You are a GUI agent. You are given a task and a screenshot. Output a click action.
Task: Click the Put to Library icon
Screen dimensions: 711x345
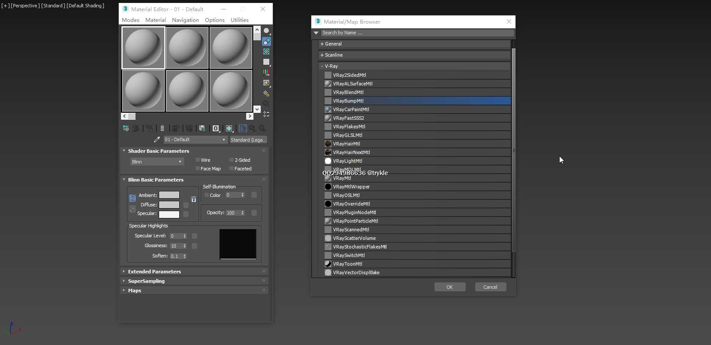pos(202,128)
